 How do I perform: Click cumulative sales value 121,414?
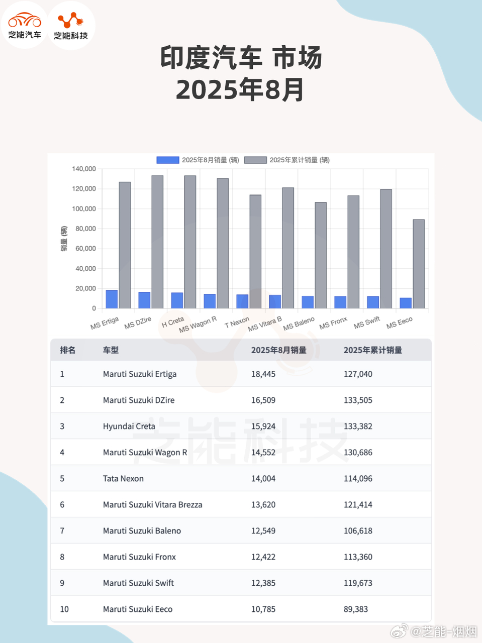[358, 505]
